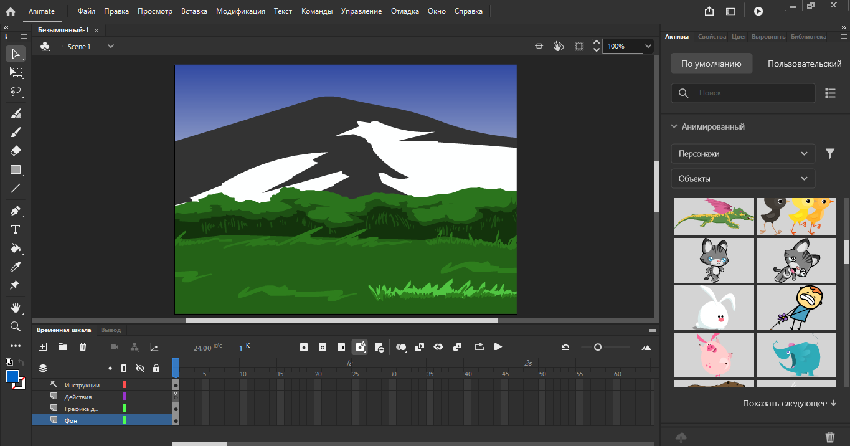Select the Lasso tool
Image resolution: width=850 pixels, height=446 pixels.
coord(16,91)
